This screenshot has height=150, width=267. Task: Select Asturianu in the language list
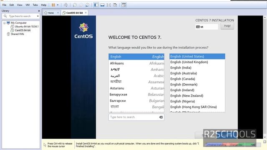click(x=136, y=88)
